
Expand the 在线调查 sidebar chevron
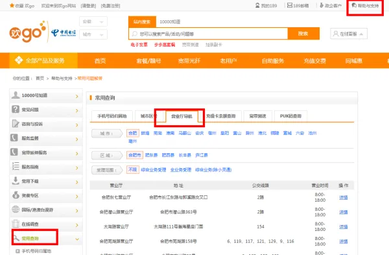(77, 225)
